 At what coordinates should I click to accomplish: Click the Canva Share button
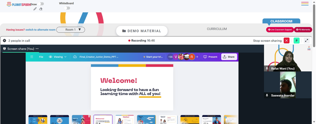(x=229, y=57)
